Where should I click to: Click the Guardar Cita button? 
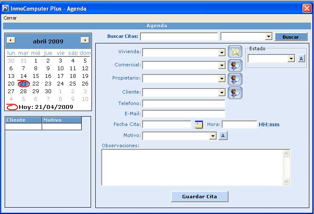[200, 197]
